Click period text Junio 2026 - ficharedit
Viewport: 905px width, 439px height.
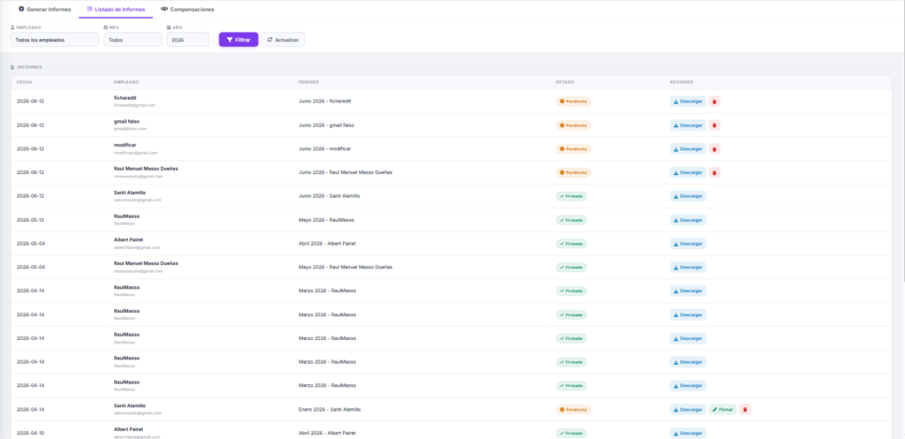(325, 102)
